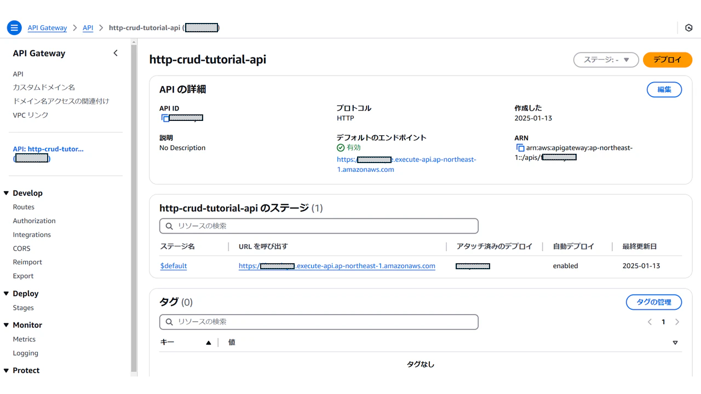Viewport: 701px width, 394px height.
Task: Open Metrics in the sidebar
Action: (24, 339)
